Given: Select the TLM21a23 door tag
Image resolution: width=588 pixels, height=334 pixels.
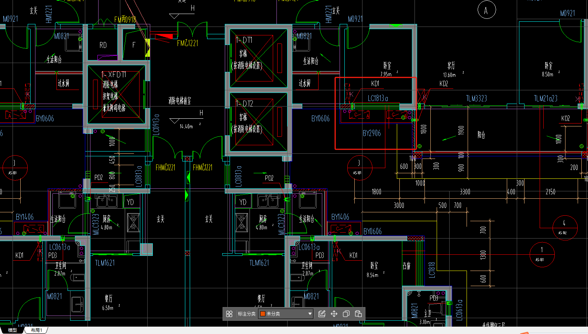Looking at the screenshot, I should (546, 98).
